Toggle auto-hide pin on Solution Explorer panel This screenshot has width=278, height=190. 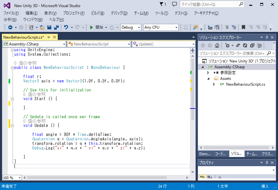coord(267,37)
